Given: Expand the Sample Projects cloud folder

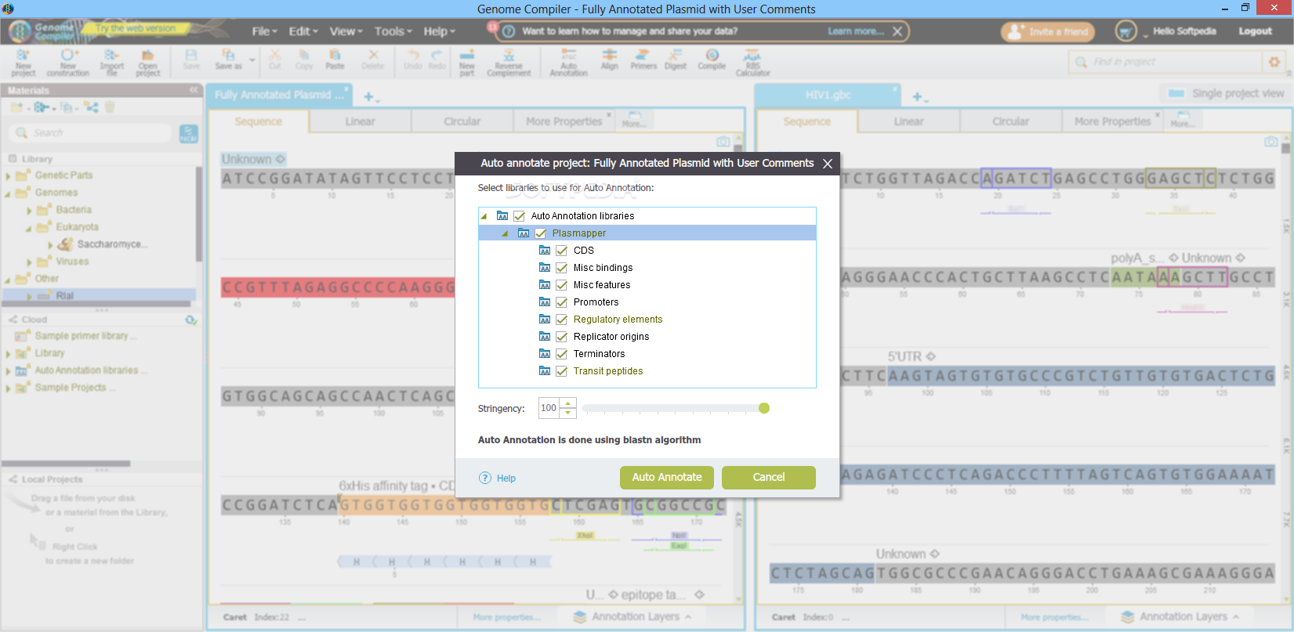Looking at the screenshot, I should click(x=9, y=388).
